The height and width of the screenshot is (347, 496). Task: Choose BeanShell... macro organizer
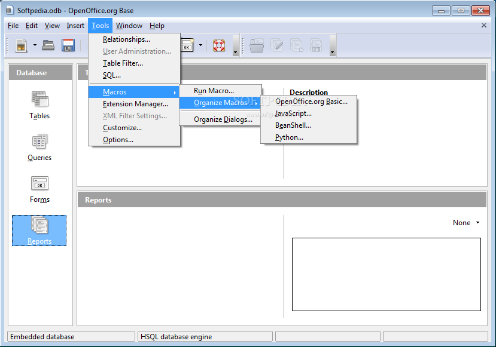(309, 125)
